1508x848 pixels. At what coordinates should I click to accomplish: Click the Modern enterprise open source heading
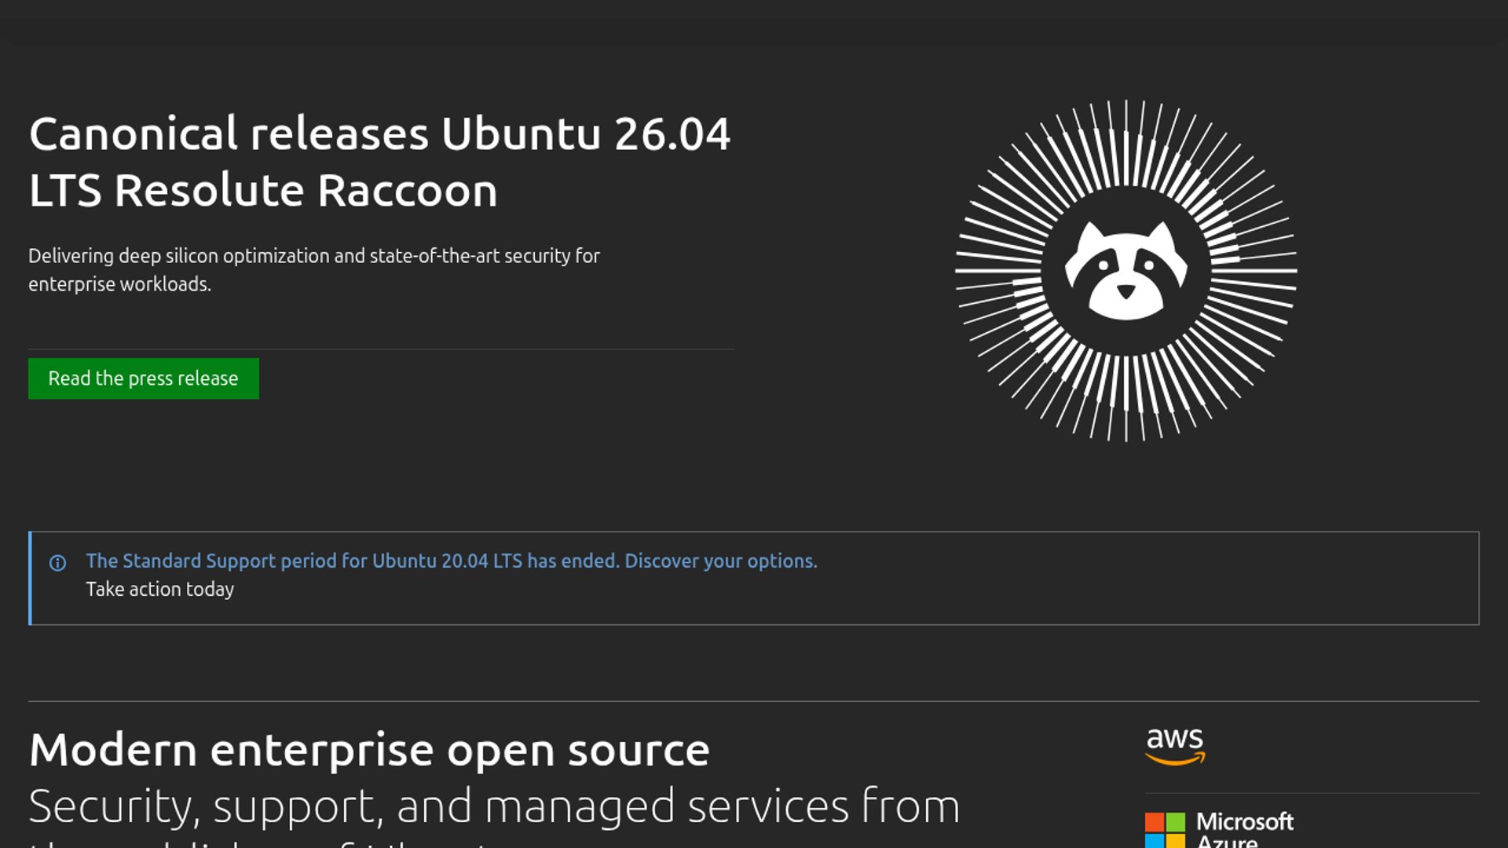coord(369,750)
